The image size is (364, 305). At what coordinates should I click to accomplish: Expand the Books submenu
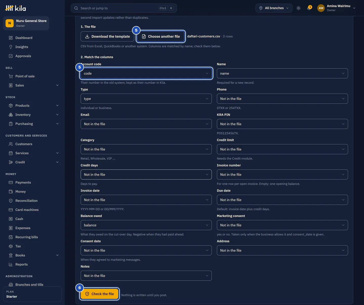click(x=57, y=255)
